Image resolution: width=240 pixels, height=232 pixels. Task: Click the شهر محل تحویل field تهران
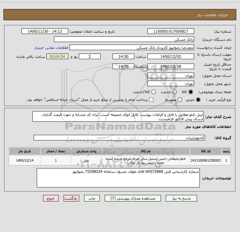(171, 83)
